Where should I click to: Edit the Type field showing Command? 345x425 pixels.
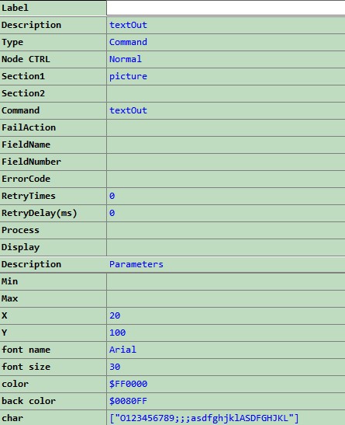coord(226,42)
